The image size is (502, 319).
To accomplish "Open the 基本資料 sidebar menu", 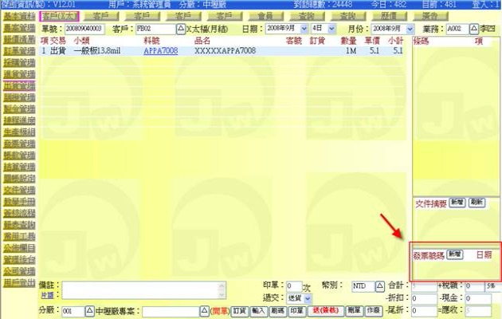I will tap(18, 15).
